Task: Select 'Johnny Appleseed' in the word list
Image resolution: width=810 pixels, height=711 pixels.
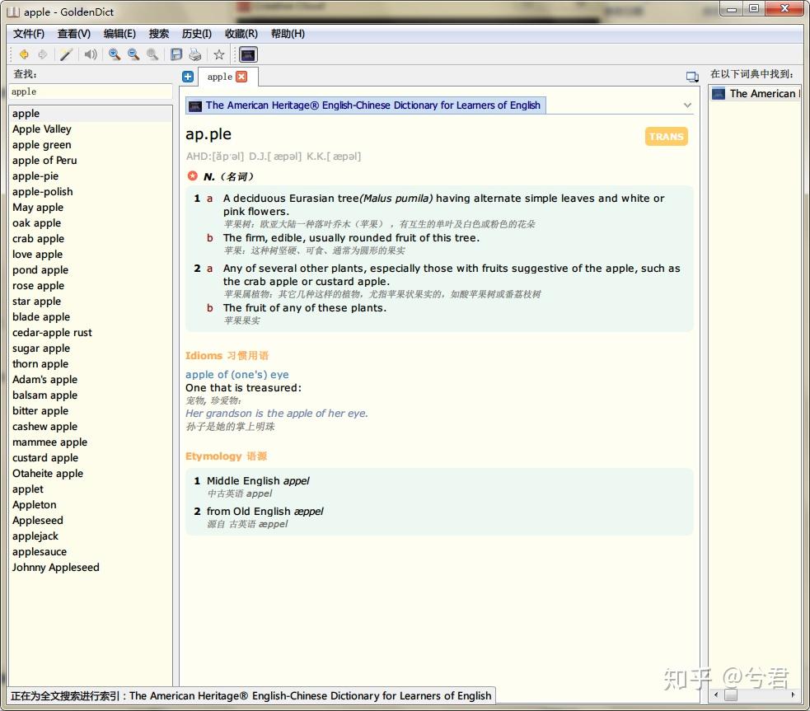Action: [x=91, y=568]
